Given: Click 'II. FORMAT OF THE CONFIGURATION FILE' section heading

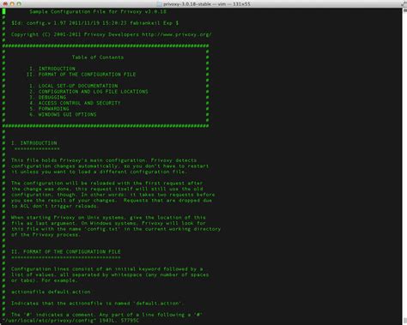Looking at the screenshot, I should point(66,252).
